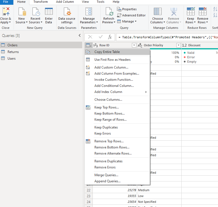This screenshot has height=207, width=218.
Task: Open the File tab
Action: coord(6,2)
